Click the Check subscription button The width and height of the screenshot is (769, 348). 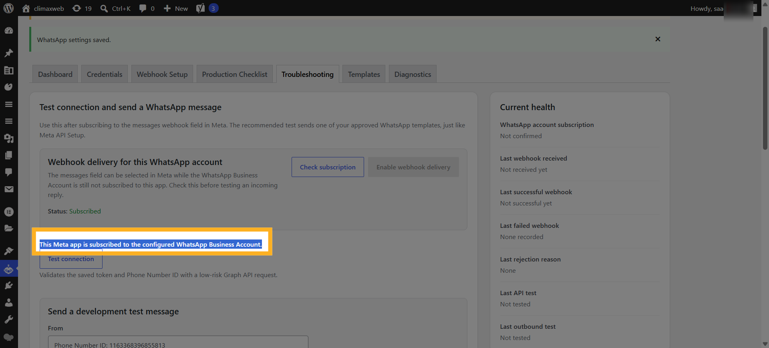[x=328, y=167]
